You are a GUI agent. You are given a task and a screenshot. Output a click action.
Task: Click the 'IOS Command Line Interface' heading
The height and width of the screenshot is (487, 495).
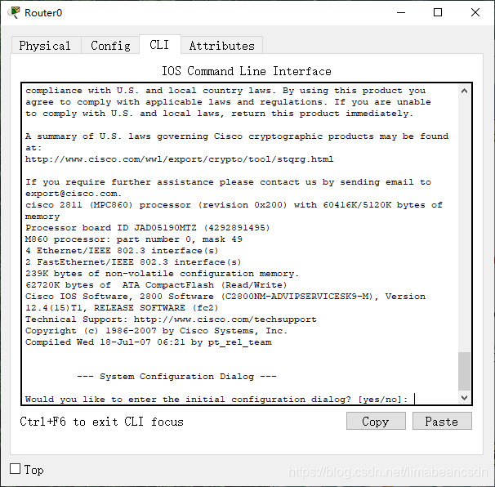click(247, 71)
